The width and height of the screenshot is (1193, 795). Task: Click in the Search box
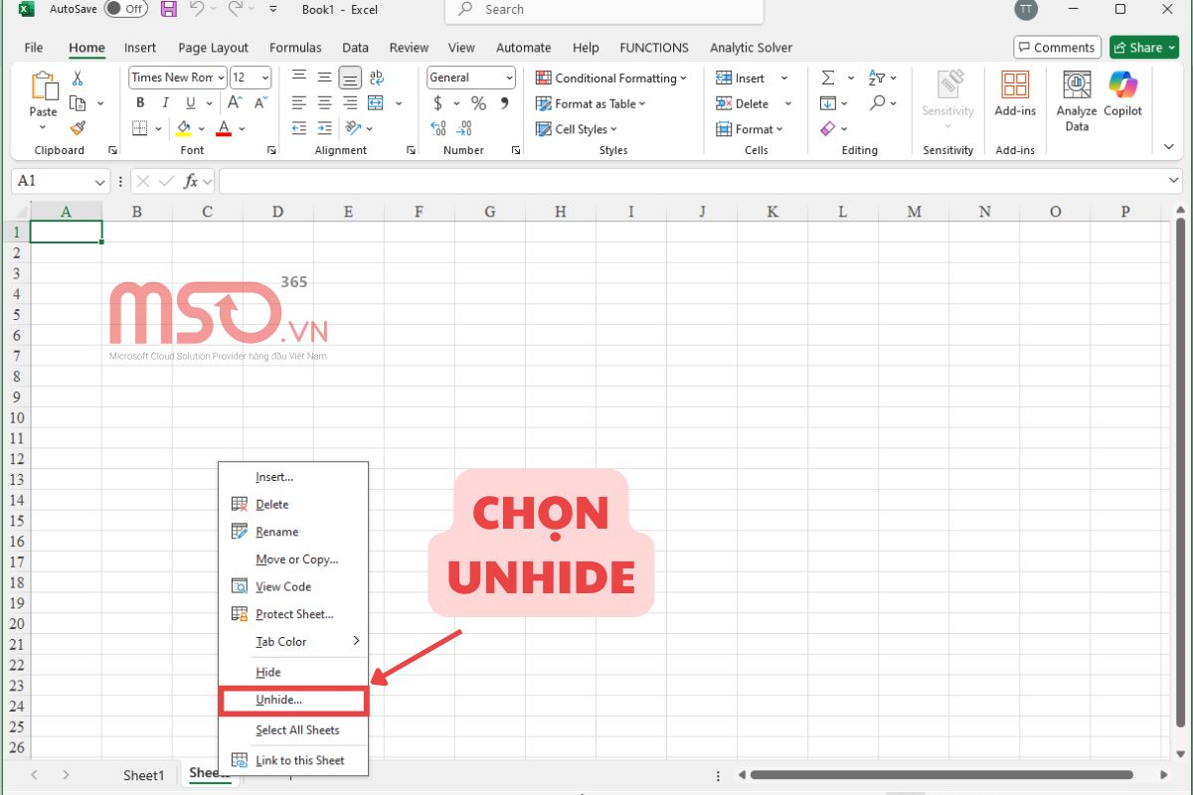(x=604, y=10)
